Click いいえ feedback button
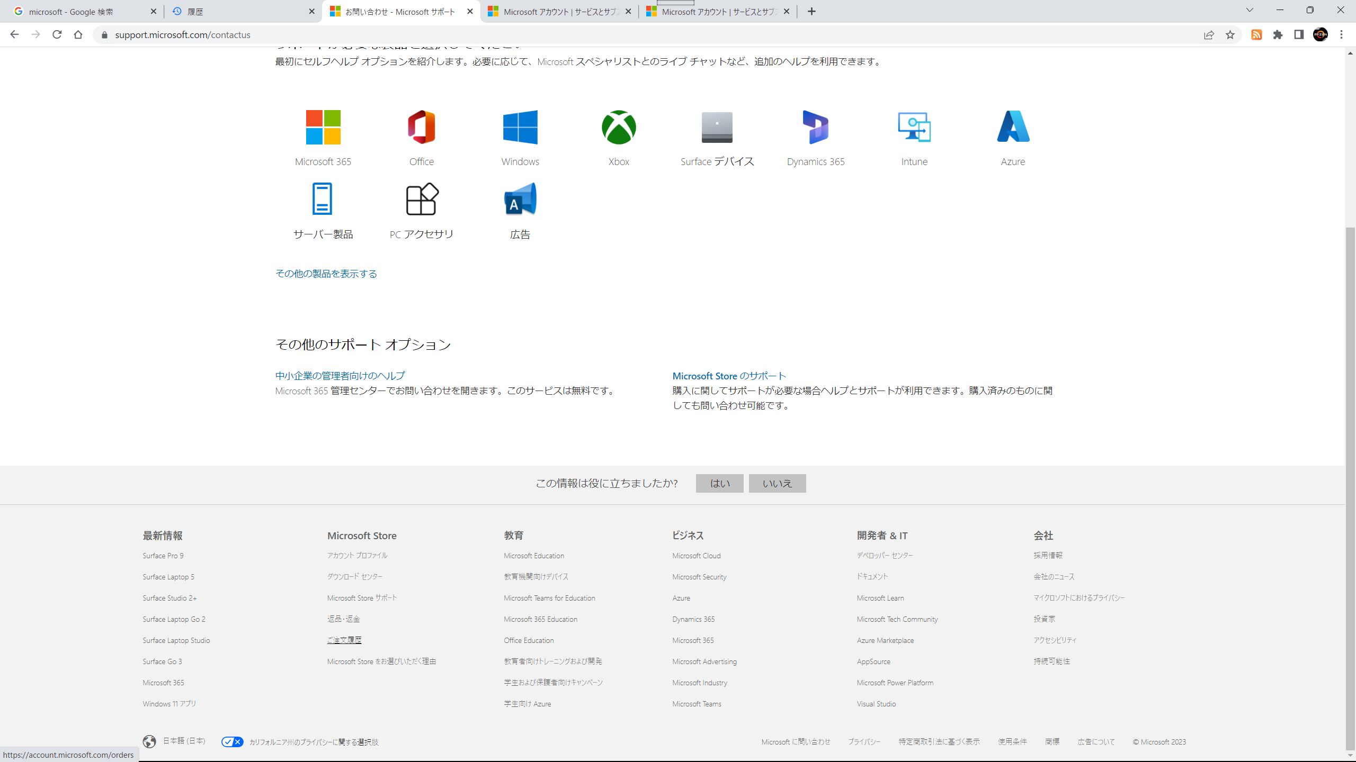Screen dimensions: 1356x762 click(x=777, y=483)
